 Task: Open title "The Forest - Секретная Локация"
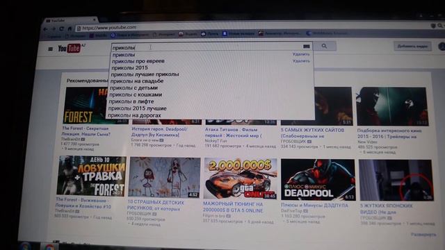point(86,131)
